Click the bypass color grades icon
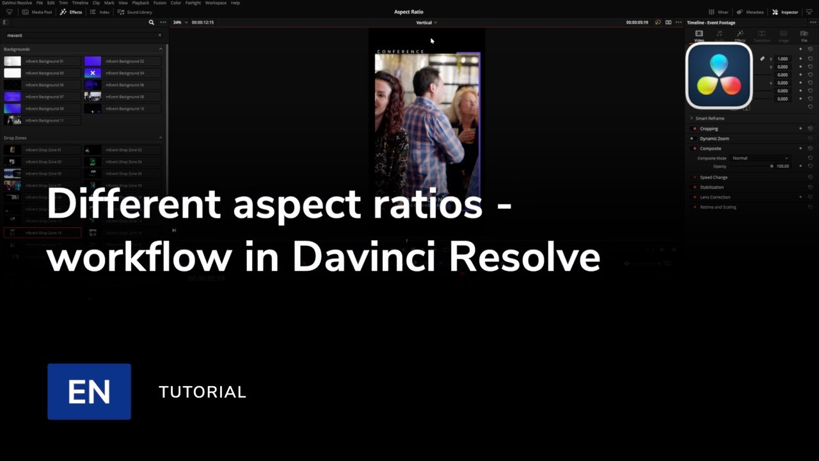This screenshot has height=461, width=819. pyautogui.click(x=658, y=22)
